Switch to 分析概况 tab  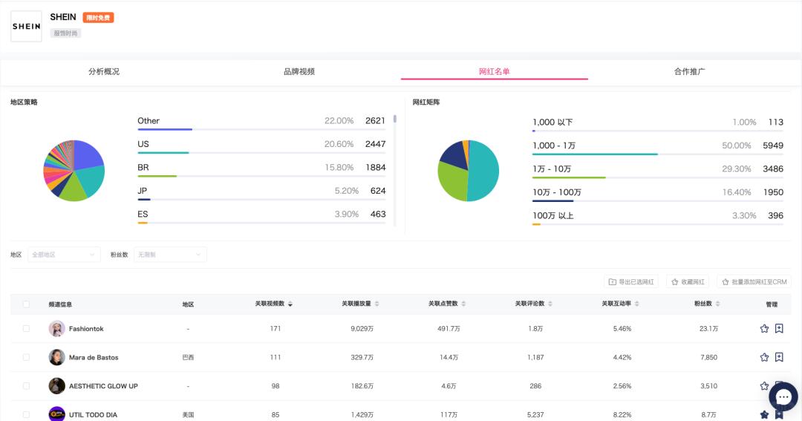click(x=104, y=71)
